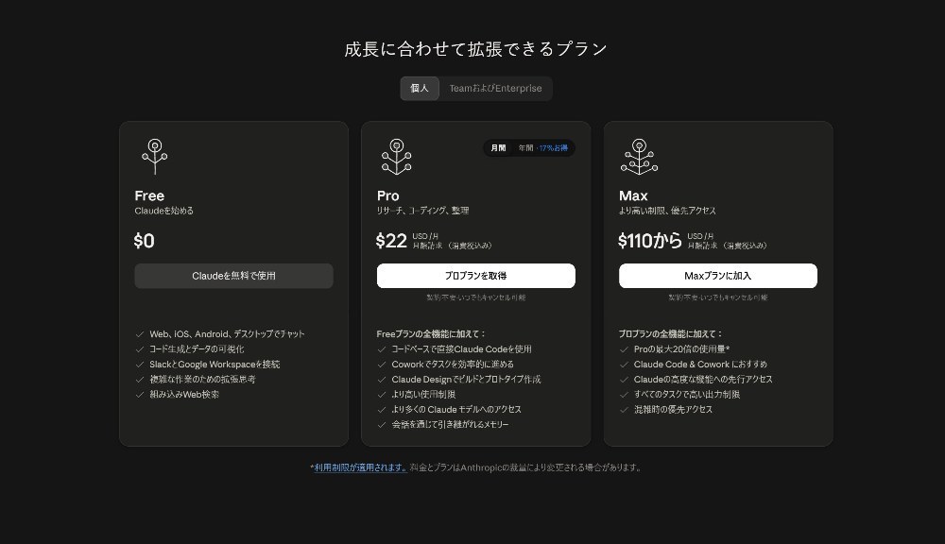The image size is (945, 544).
Task: Click the リサーチ、コーディング、整理 subtitle
Action: (422, 211)
